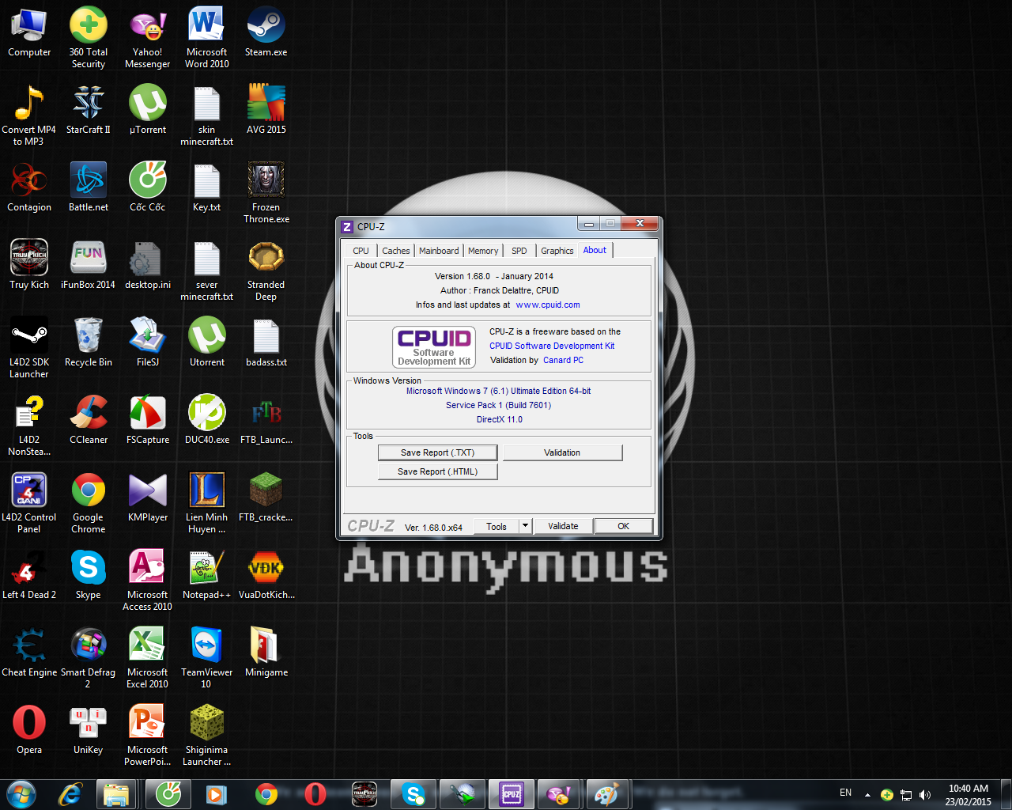Select the Frozen Throne.exe icon

pyautogui.click(x=266, y=192)
